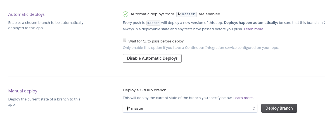This screenshot has height=116, width=325.
Task: Click 'Deploy the current state of a branch' description
Action: [x=44, y=102]
